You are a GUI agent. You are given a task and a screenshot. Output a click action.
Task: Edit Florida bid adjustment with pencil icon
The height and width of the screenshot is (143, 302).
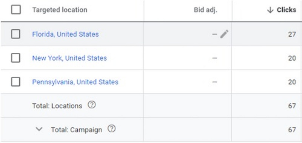pos(224,34)
